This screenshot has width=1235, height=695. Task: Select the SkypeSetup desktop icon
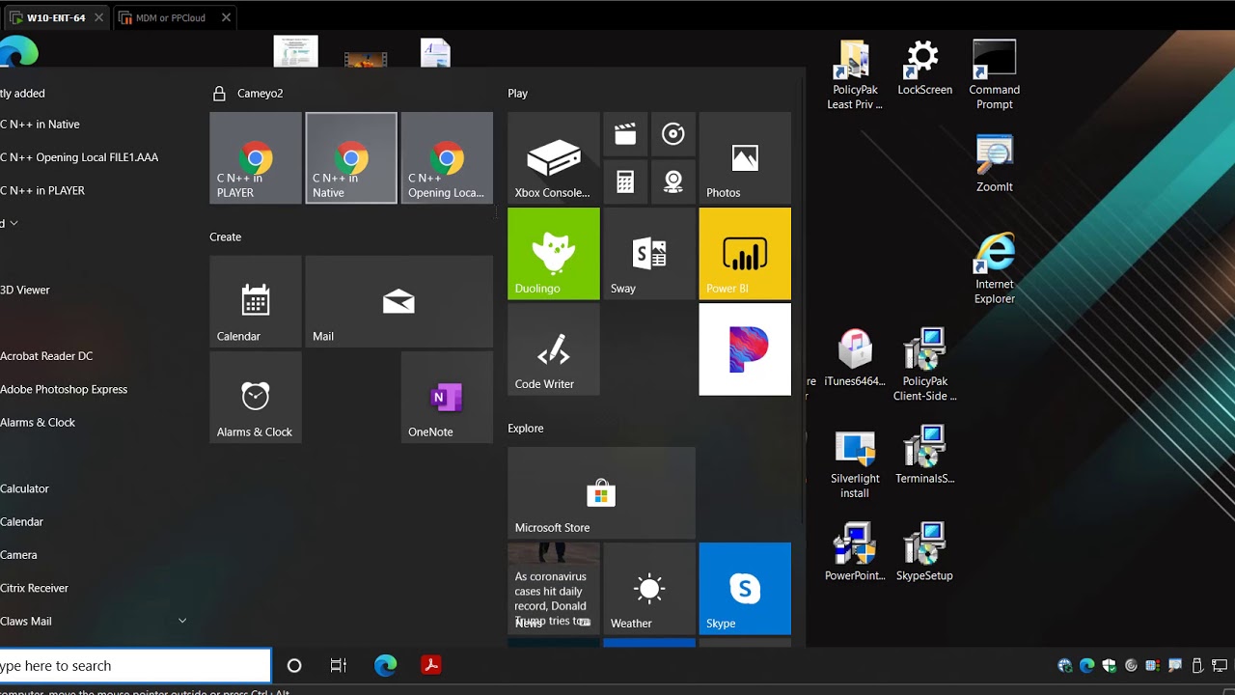(x=924, y=553)
